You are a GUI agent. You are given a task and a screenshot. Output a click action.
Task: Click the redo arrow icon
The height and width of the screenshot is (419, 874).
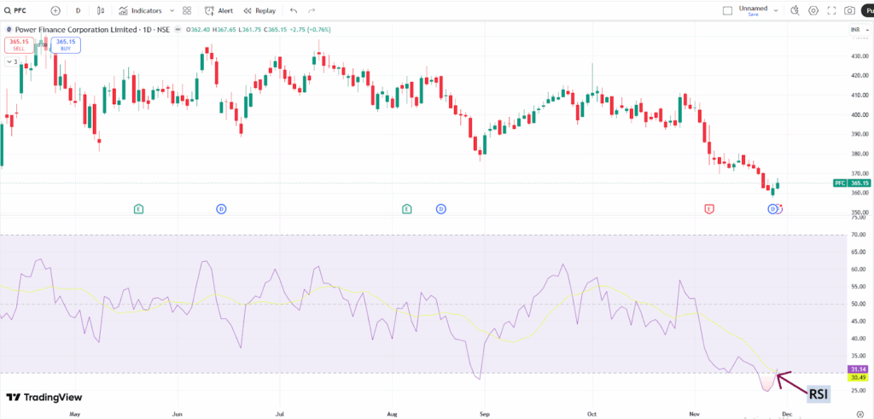(x=311, y=11)
